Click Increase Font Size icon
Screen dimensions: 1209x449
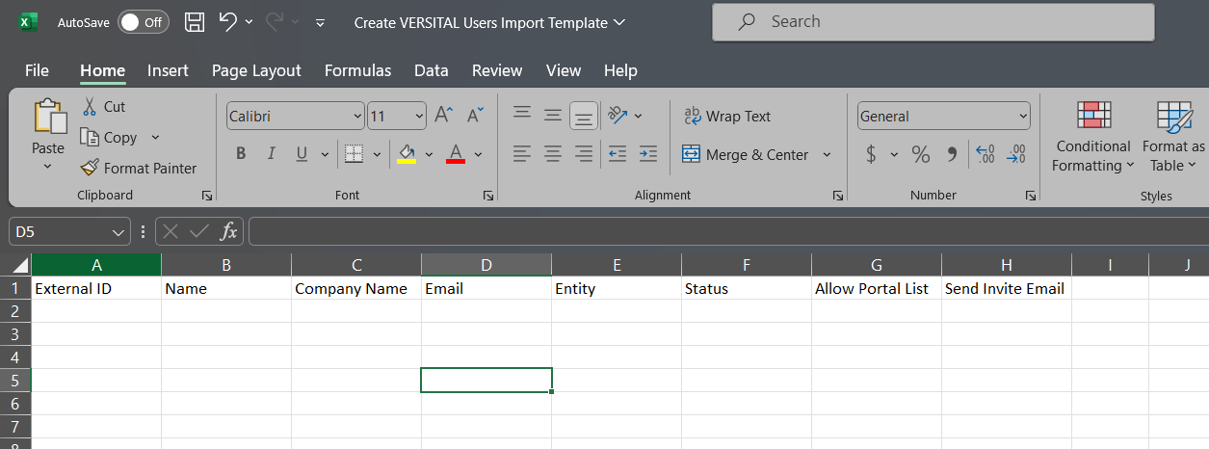[x=443, y=116]
